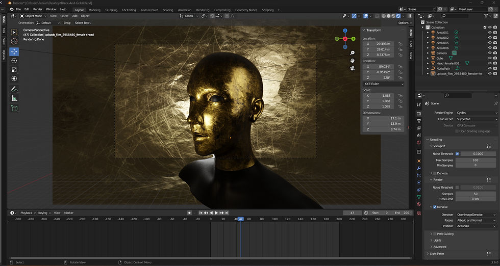The width and height of the screenshot is (500, 266).
Task: Open the Tool properties tab icon
Action: tap(419, 104)
